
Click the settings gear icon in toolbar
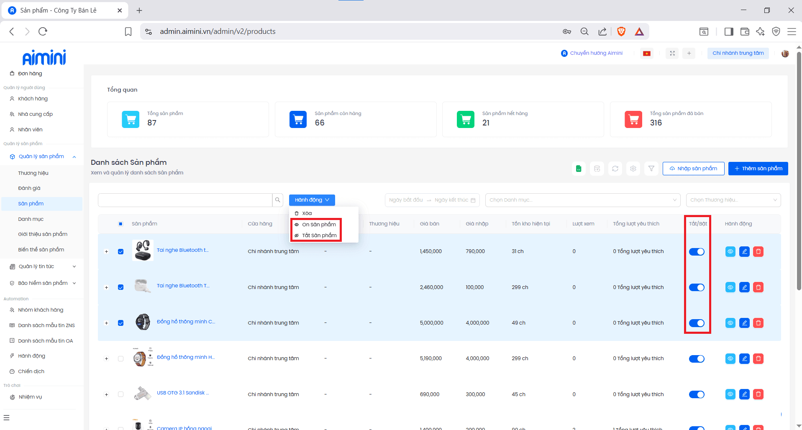click(x=633, y=169)
